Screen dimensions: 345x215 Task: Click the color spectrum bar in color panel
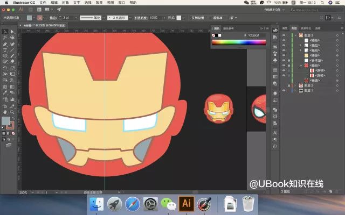tap(239, 42)
